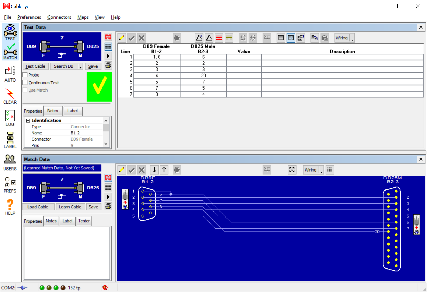Click the netlist columns icon in Test Data panel

click(108, 47)
